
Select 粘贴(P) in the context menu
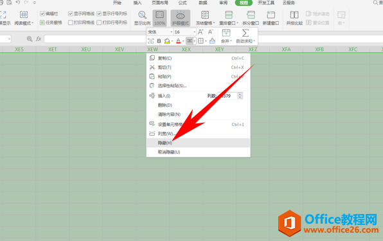pos(198,76)
